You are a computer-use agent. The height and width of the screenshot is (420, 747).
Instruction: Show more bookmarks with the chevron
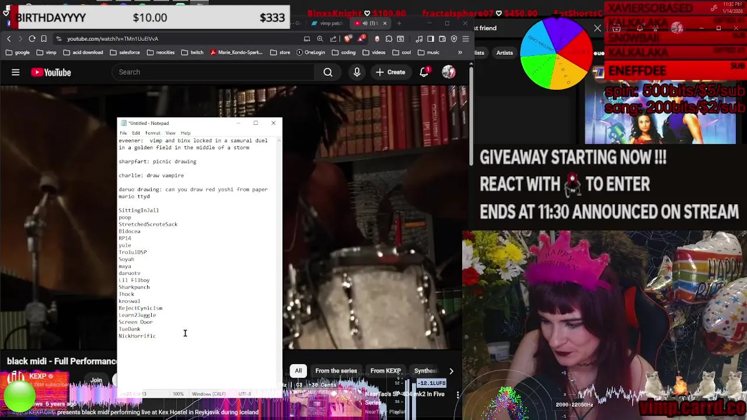(460, 52)
